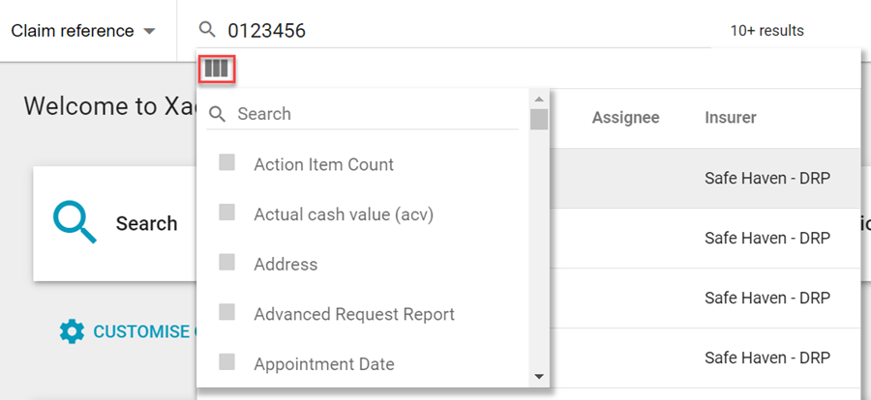Check the Address column checkbox
The height and width of the screenshot is (400, 871).
click(226, 263)
